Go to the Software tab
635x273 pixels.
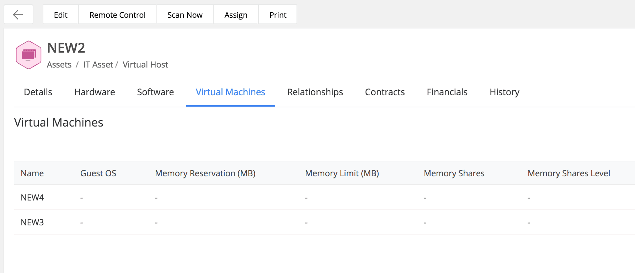155,92
